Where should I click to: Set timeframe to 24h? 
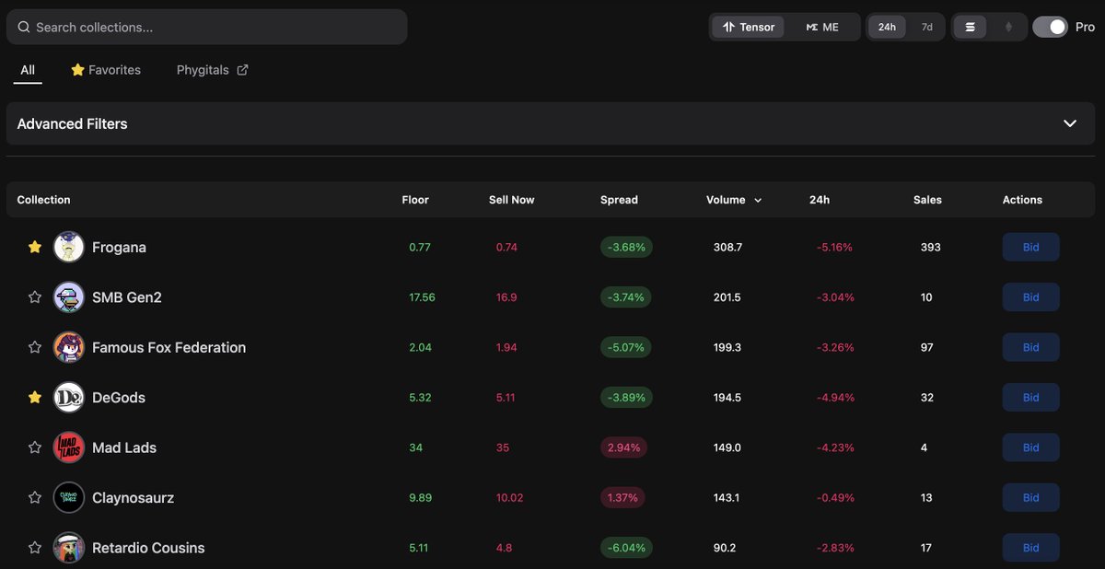point(887,27)
